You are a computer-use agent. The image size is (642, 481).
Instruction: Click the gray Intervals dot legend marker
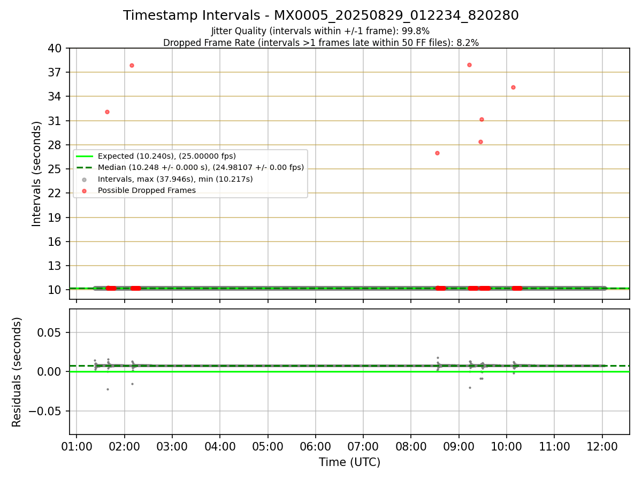(85, 179)
